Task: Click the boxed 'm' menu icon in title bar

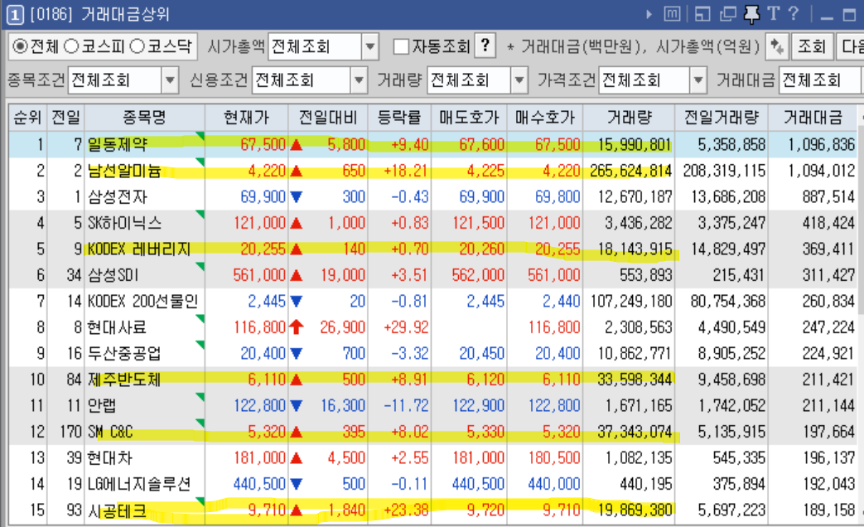Action: (x=672, y=14)
